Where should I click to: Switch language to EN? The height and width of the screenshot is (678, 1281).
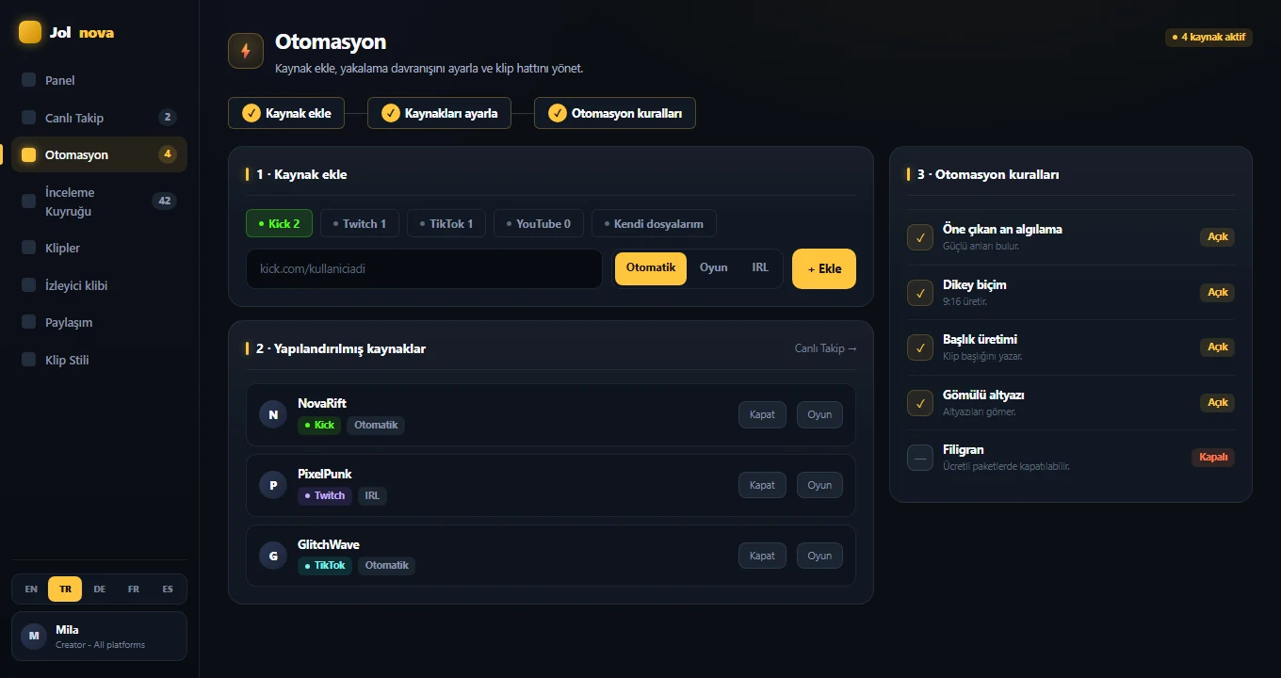coord(31,589)
